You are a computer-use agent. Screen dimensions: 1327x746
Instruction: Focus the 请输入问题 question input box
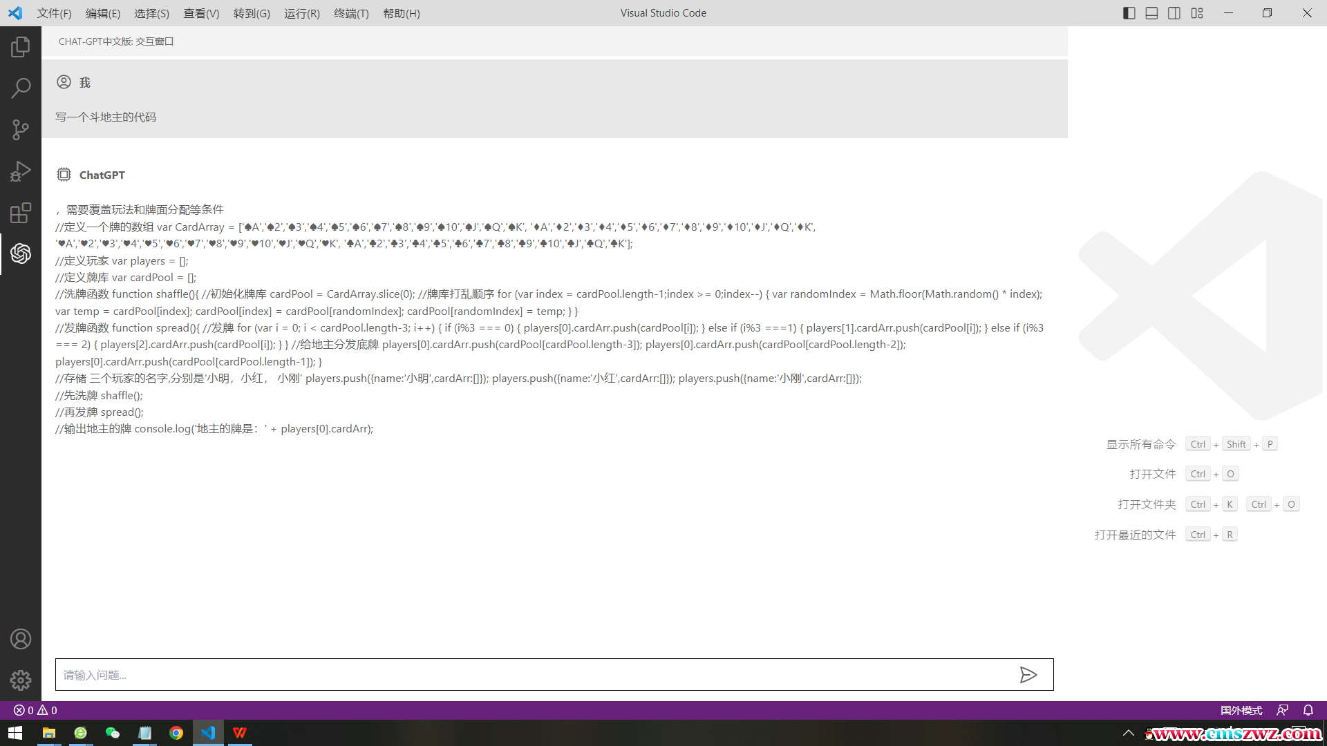click(x=532, y=675)
